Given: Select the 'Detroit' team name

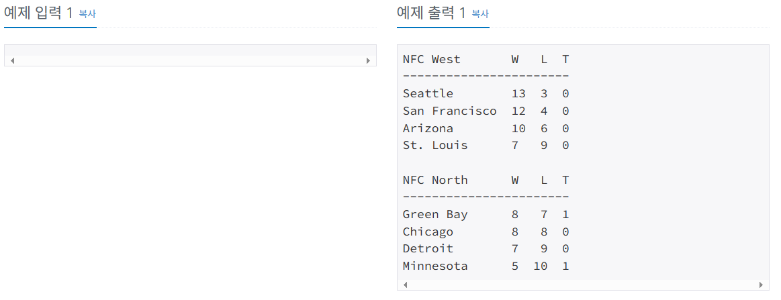Looking at the screenshot, I should (x=428, y=249).
